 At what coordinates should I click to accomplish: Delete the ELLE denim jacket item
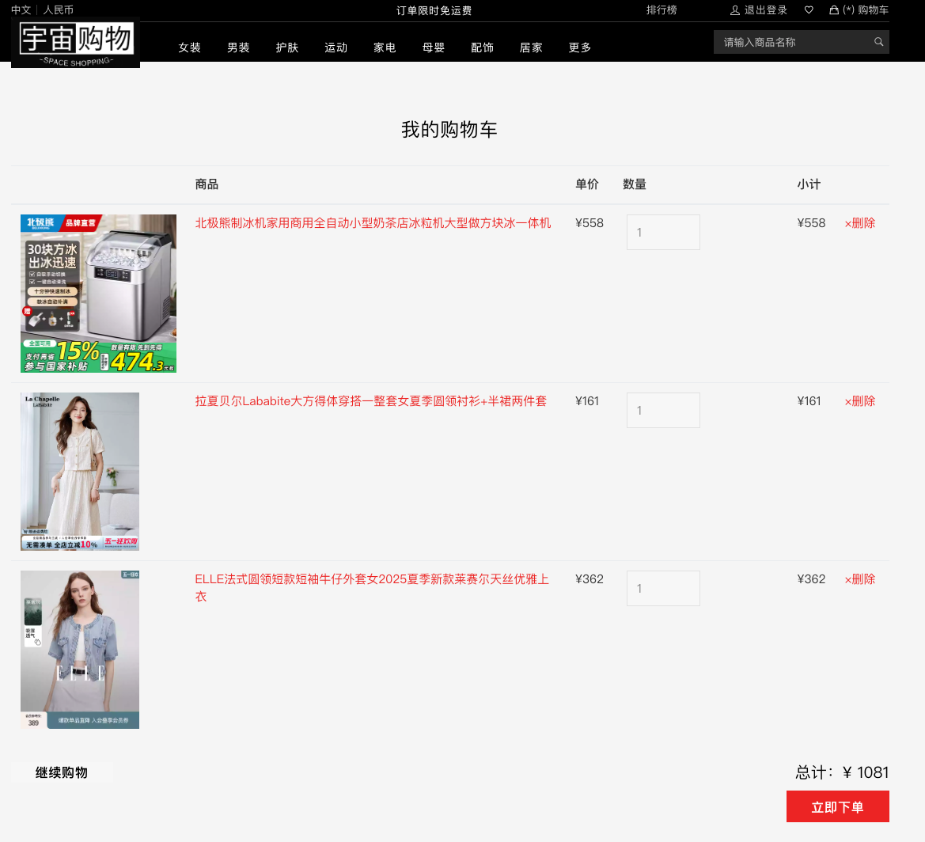click(860, 579)
